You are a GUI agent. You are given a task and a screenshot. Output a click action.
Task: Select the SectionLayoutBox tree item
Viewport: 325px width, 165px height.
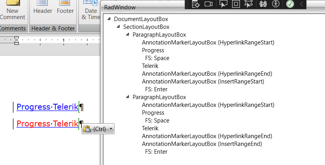click(146, 27)
